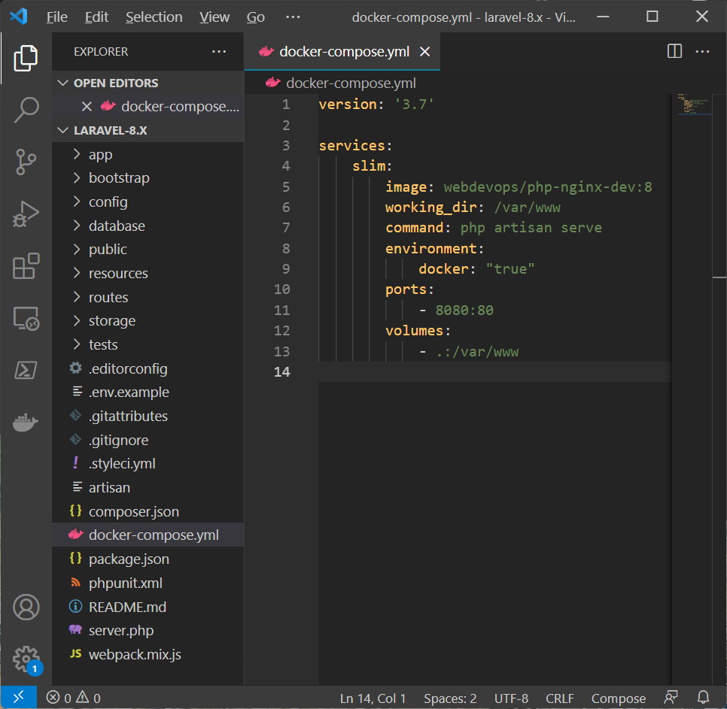Viewport: 727px width, 709px height.
Task: Open the View menu
Action: coord(214,17)
